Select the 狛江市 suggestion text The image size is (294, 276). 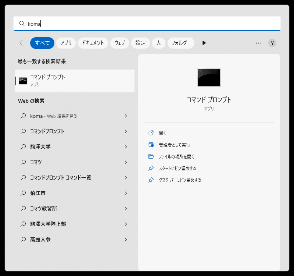[38, 193]
